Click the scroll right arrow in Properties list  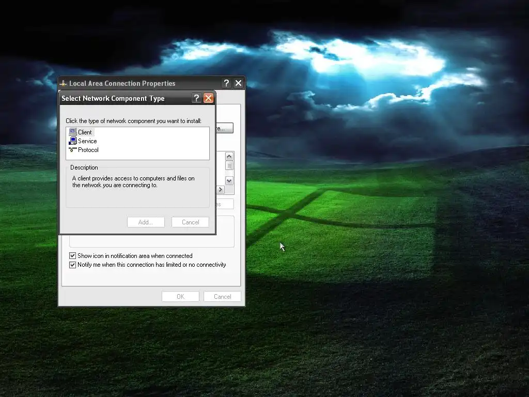click(221, 190)
